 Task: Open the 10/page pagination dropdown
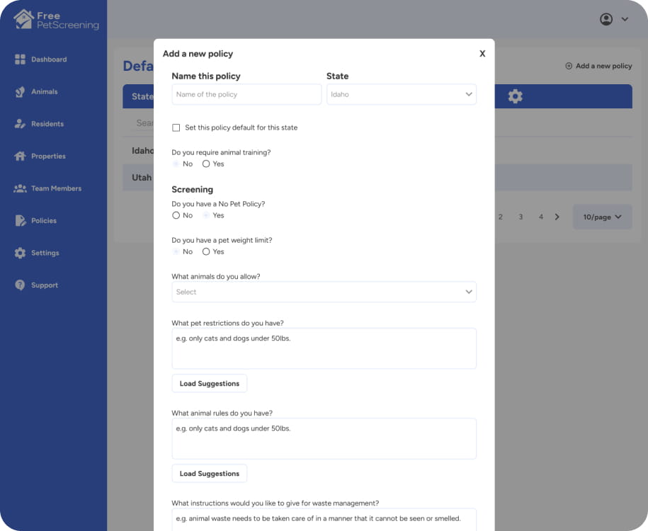601,217
